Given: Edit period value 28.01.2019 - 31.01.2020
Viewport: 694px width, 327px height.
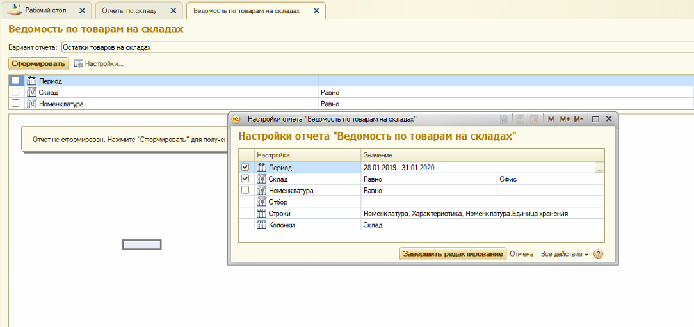Looking at the screenshot, I should (478, 168).
